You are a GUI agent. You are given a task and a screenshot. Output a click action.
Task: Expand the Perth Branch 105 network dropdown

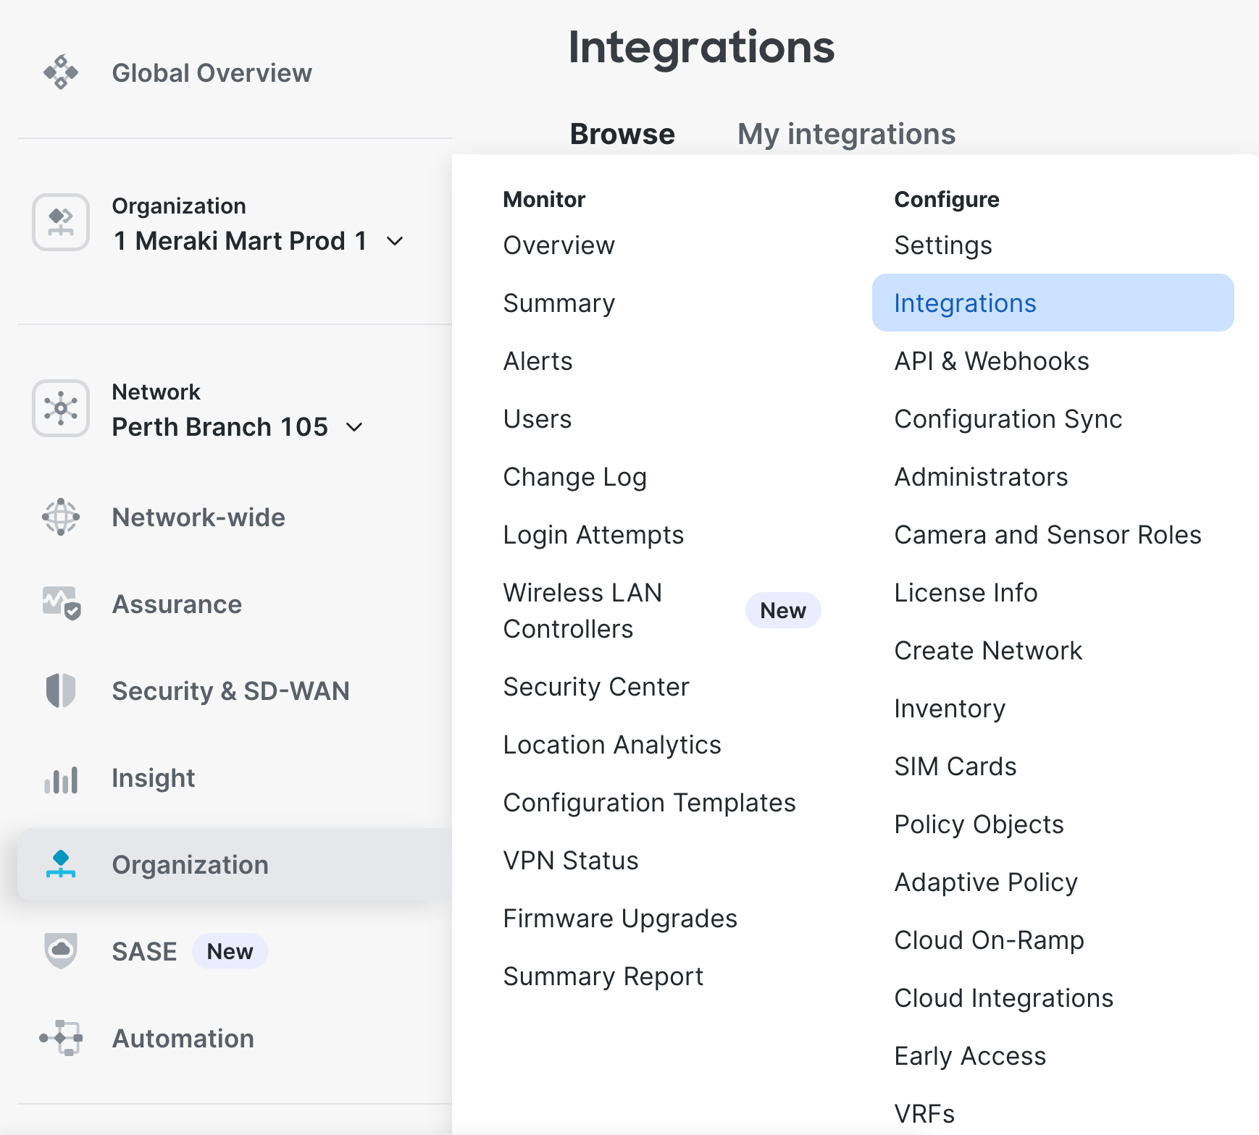354,427
